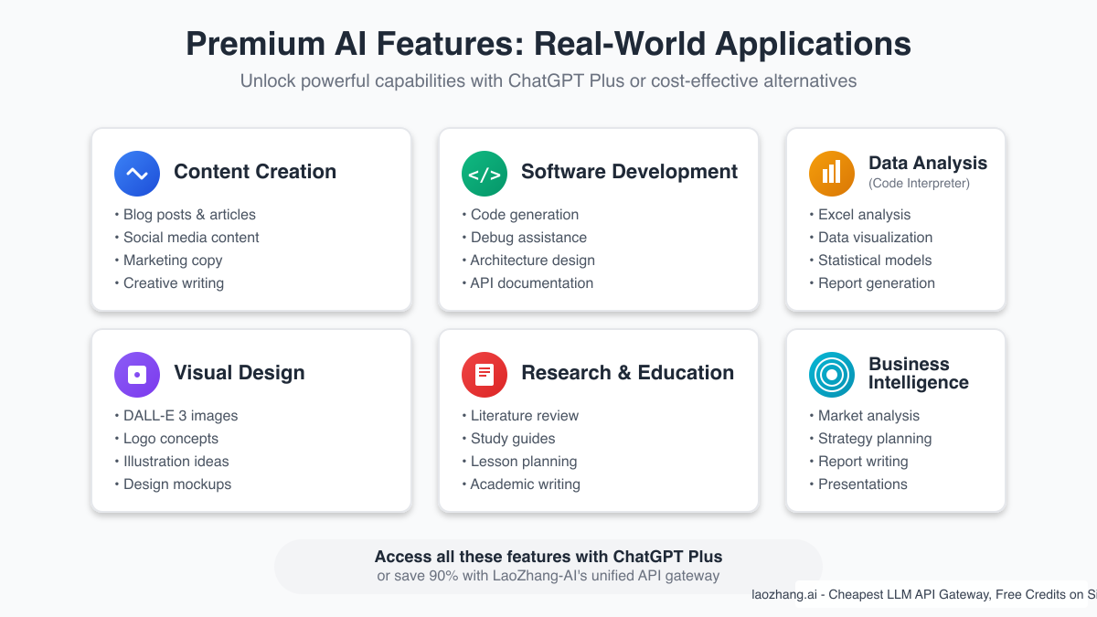Select the Content Creation heading
This screenshot has width=1097, height=617.
255,172
